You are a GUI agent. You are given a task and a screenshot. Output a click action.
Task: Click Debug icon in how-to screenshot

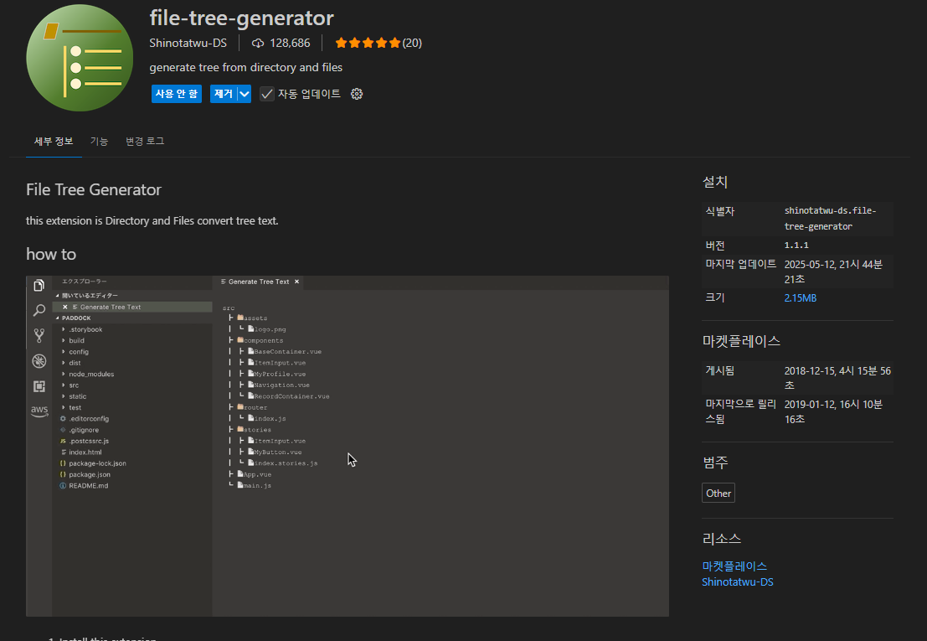39,360
